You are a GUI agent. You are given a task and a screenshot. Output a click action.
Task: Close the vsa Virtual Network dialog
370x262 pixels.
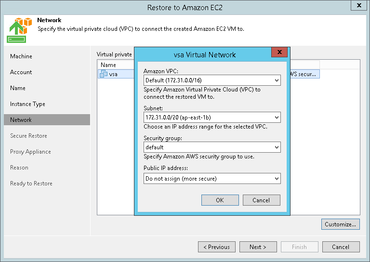point(277,53)
